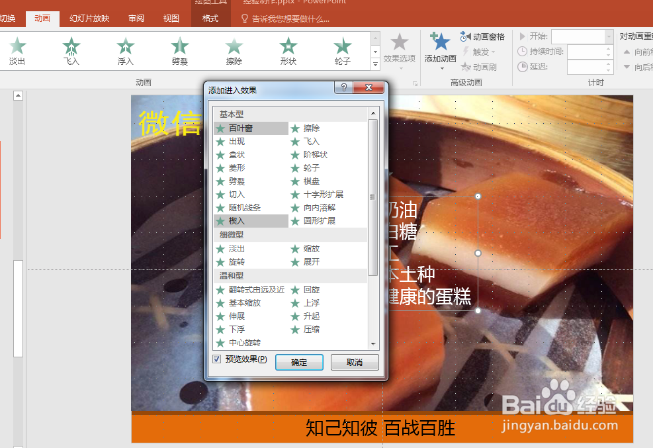Apply the 擦除 animation icon

[234, 50]
